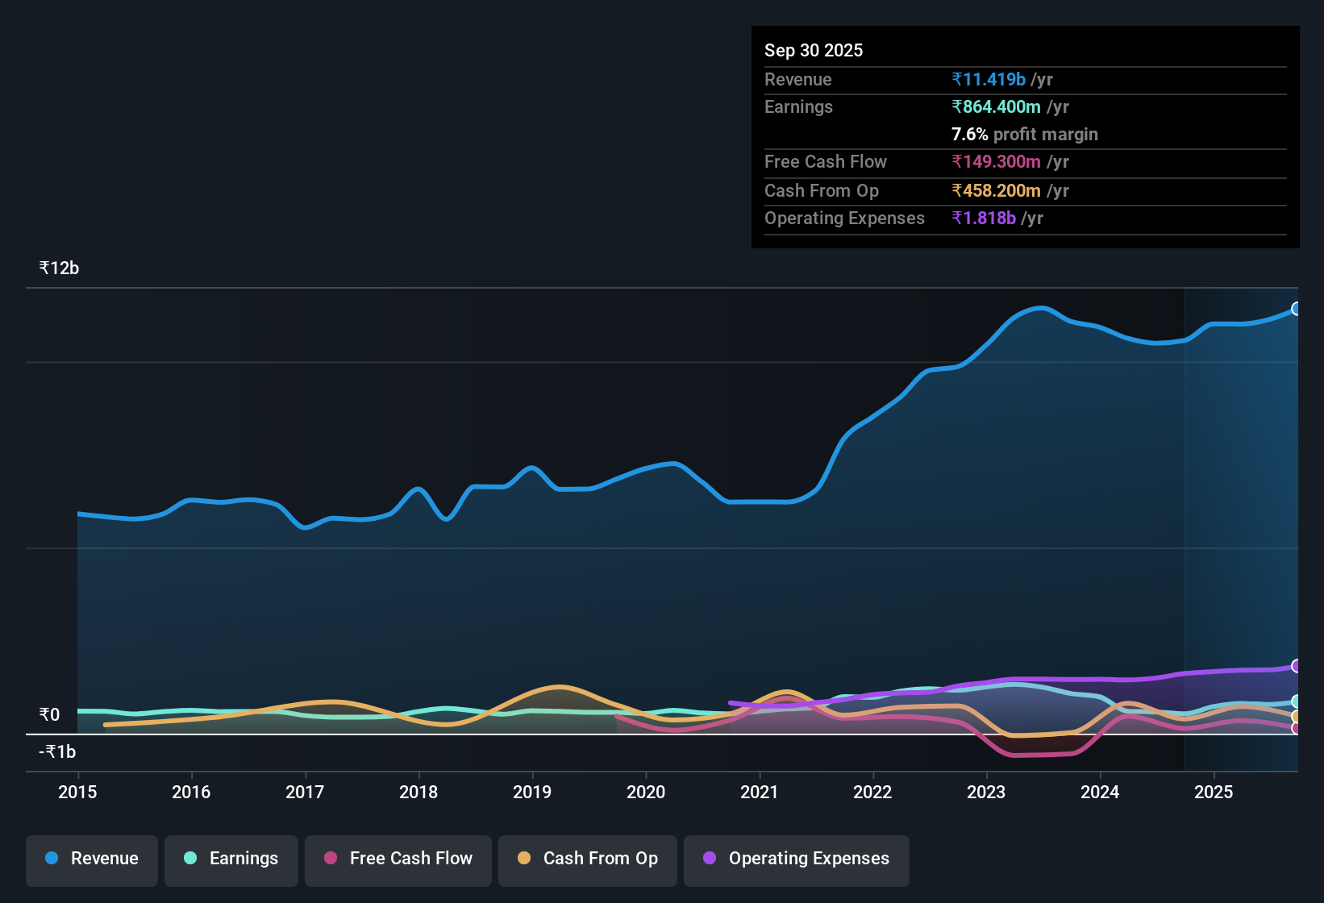Viewport: 1324px width, 903px height.
Task: Select the teal Earnings dot icon
Action: (190, 859)
